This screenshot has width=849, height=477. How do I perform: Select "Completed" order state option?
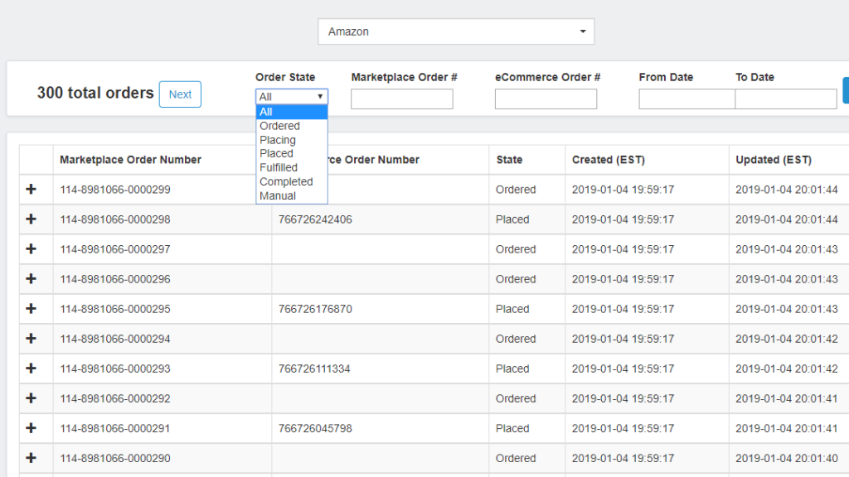[286, 181]
